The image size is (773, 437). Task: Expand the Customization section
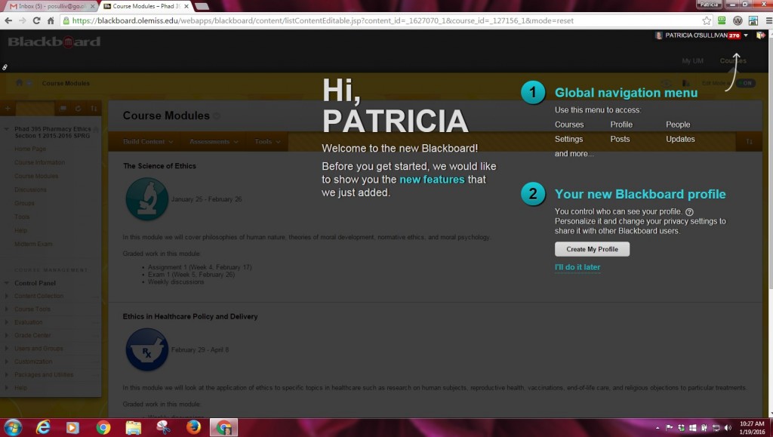pos(6,362)
